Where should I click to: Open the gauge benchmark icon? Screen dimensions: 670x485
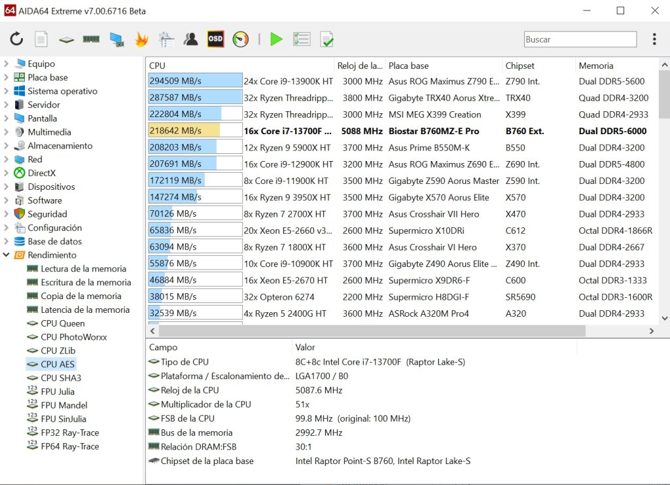click(x=241, y=39)
